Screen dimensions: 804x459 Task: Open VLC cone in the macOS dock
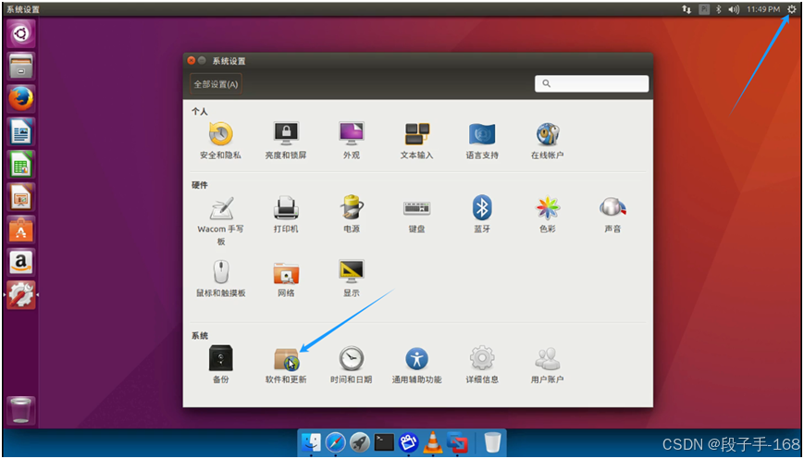click(433, 442)
